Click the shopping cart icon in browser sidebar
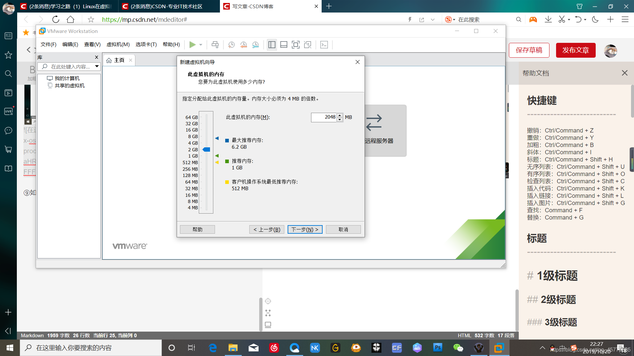 (x=8, y=149)
